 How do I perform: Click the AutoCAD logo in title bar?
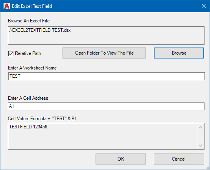click(x=7, y=6)
